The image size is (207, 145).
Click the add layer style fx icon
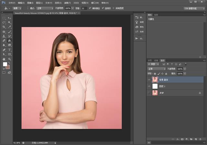(x=178, y=139)
